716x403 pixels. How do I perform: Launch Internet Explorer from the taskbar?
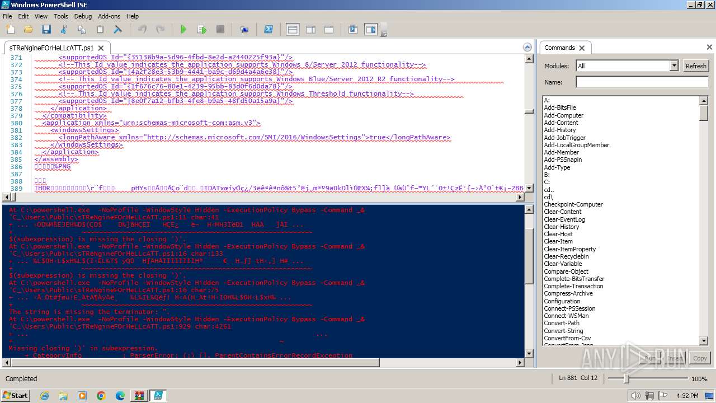tap(44, 396)
